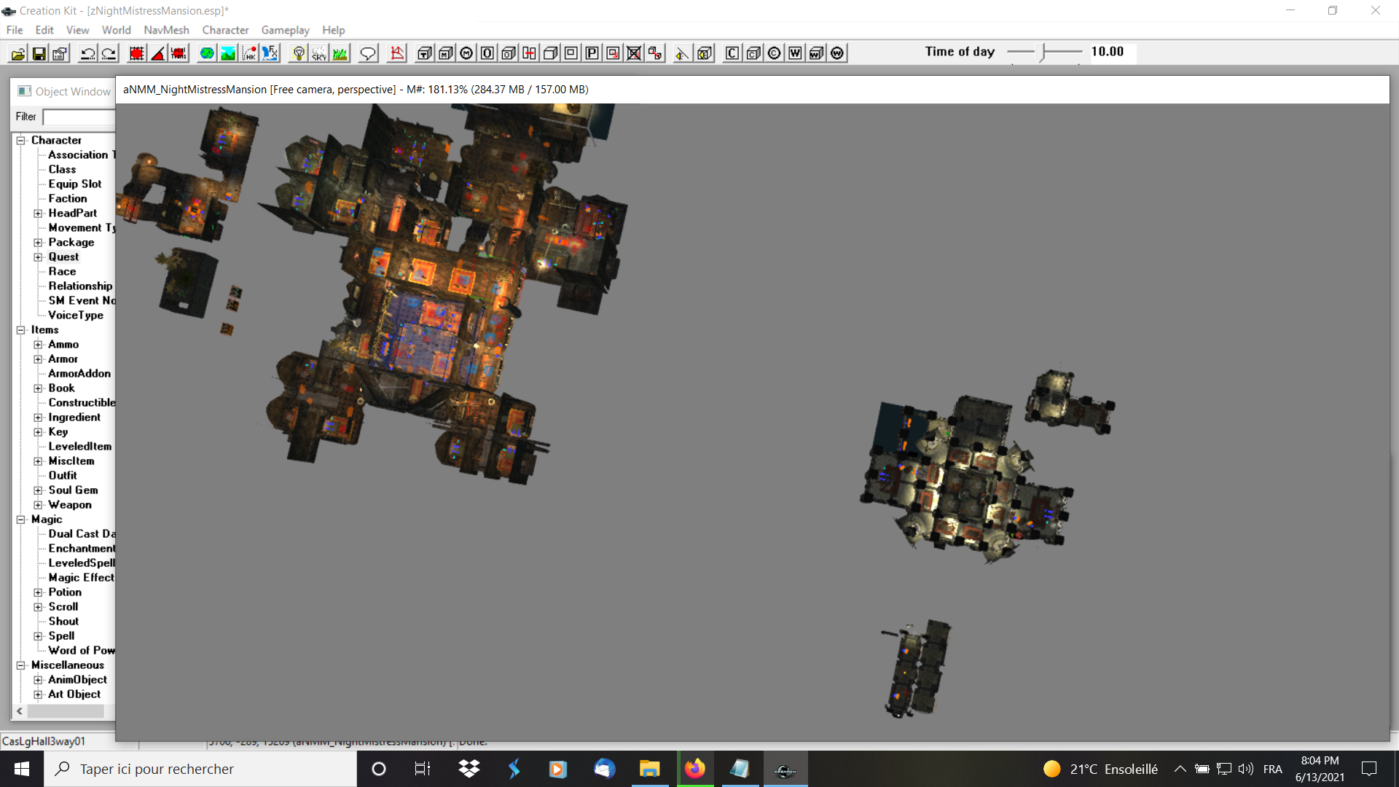Click the square C collision icon

tap(732, 53)
